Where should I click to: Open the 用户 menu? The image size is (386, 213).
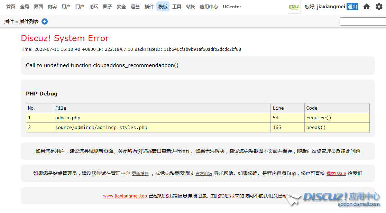coord(66,7)
